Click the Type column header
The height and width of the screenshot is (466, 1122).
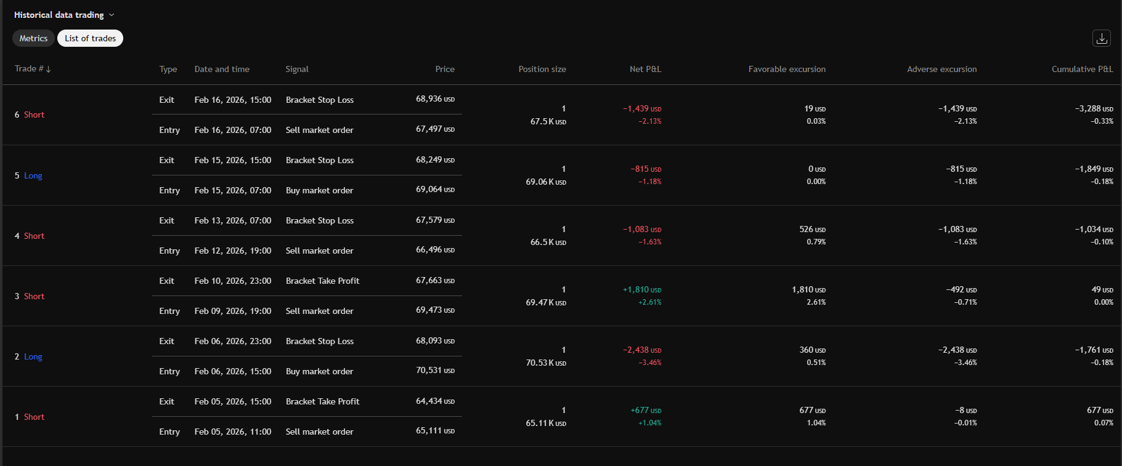coord(168,69)
